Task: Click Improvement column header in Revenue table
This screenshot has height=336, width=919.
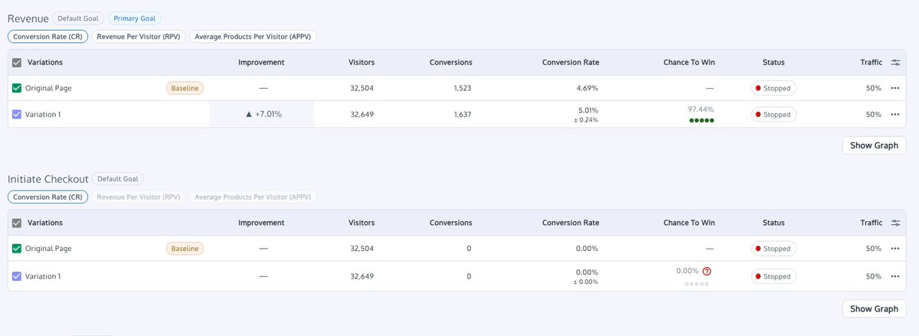Action: [261, 62]
